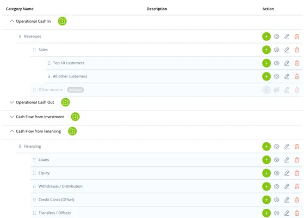Edit the Credit Cards (Offset) category
This screenshot has width=304, height=218.
(x=287, y=199)
